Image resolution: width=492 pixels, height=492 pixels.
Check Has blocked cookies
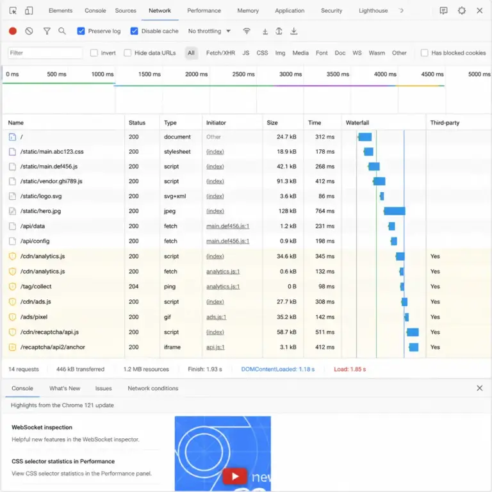424,53
